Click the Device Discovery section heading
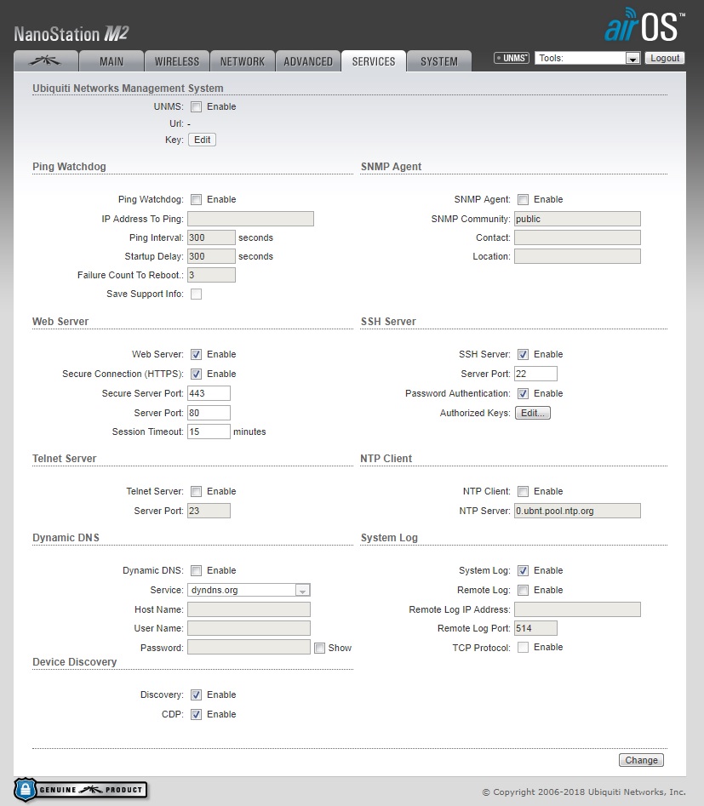 (75, 662)
